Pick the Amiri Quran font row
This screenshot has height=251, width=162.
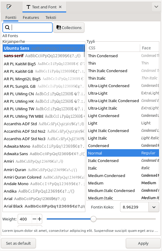(x=43, y=170)
